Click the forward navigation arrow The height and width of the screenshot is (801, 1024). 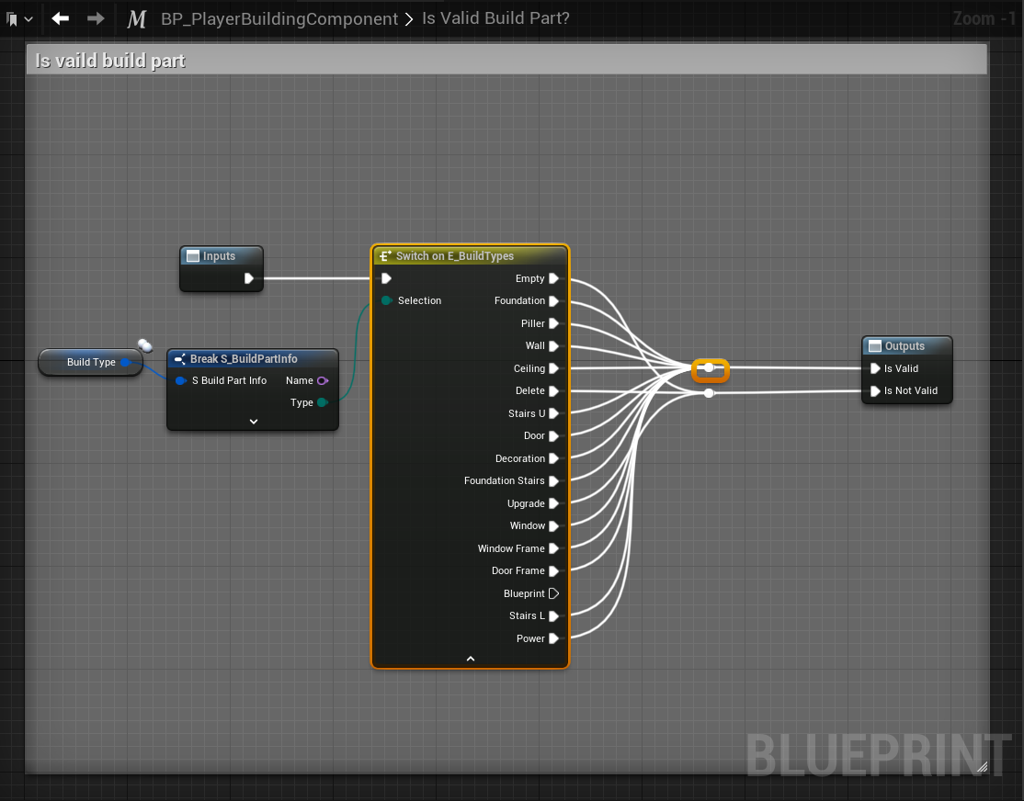click(96, 18)
